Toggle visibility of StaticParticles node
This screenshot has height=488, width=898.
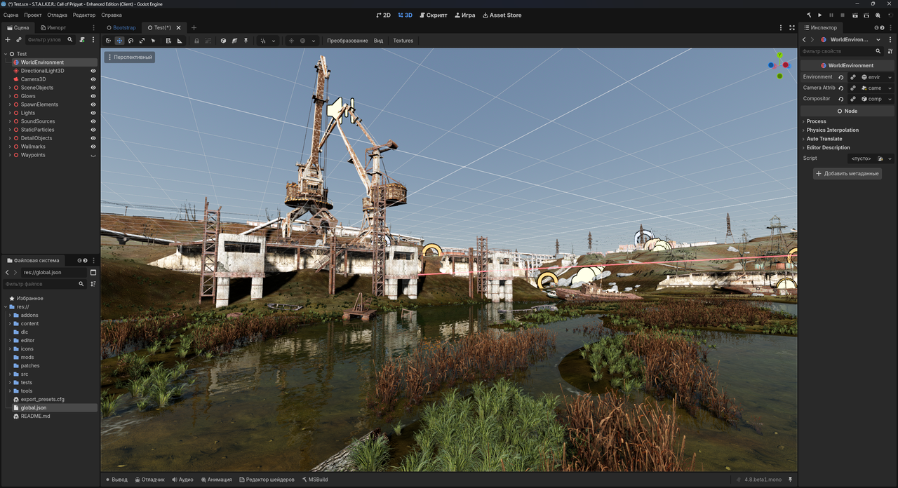pos(93,130)
